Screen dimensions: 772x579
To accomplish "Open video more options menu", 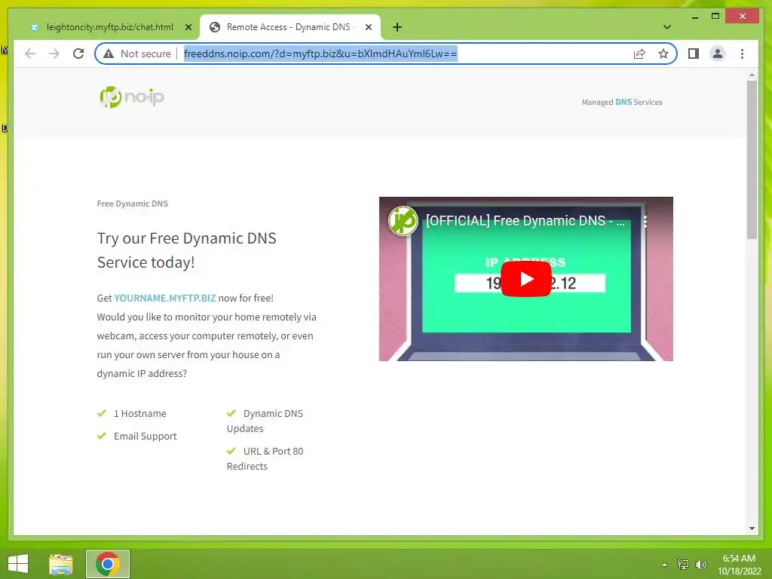I will click(645, 221).
